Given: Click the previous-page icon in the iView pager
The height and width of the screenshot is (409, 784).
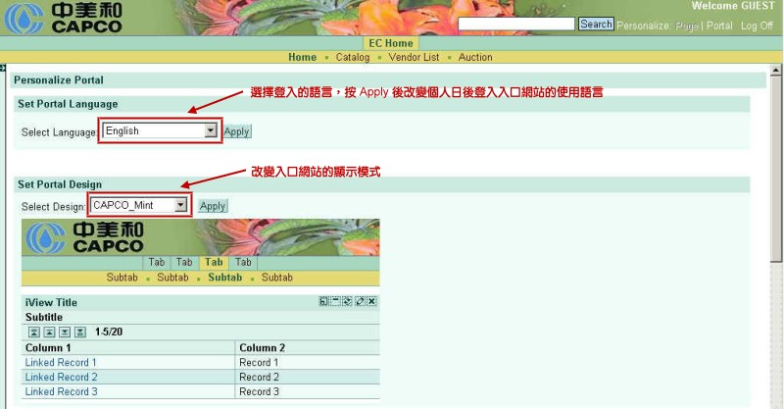Looking at the screenshot, I should pos(49,332).
